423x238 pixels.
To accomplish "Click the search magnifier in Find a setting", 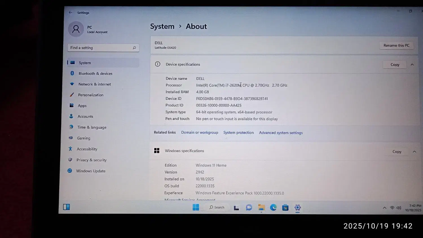I will [134, 48].
